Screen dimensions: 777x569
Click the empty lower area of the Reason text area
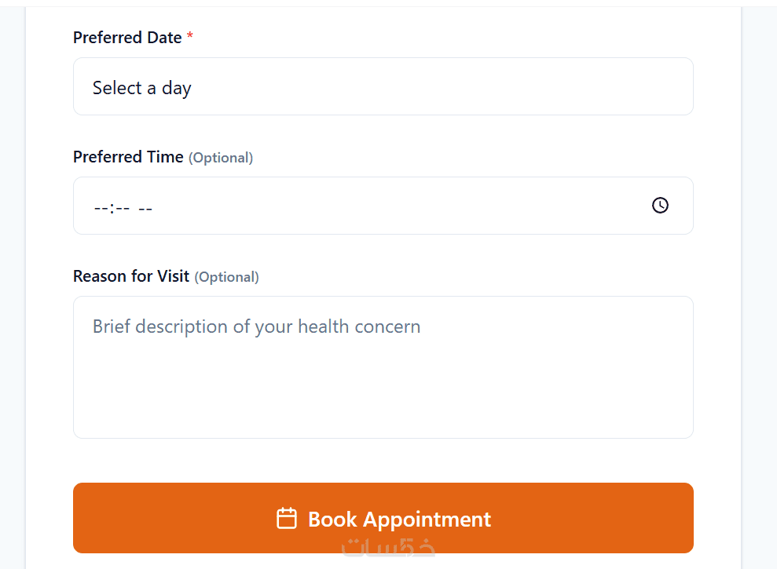coord(383,404)
